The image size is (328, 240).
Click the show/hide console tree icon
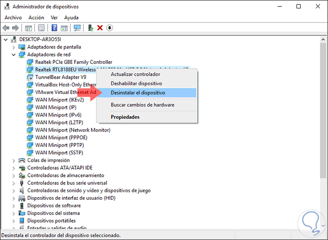[29, 28]
